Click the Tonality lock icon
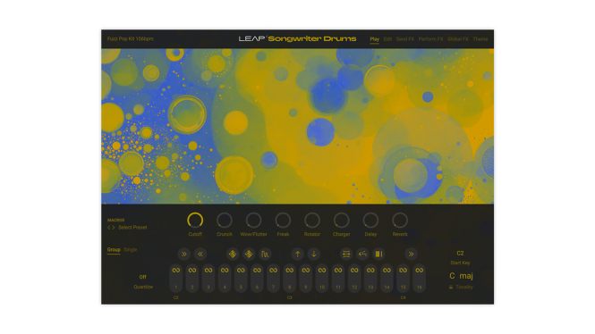 (451, 287)
